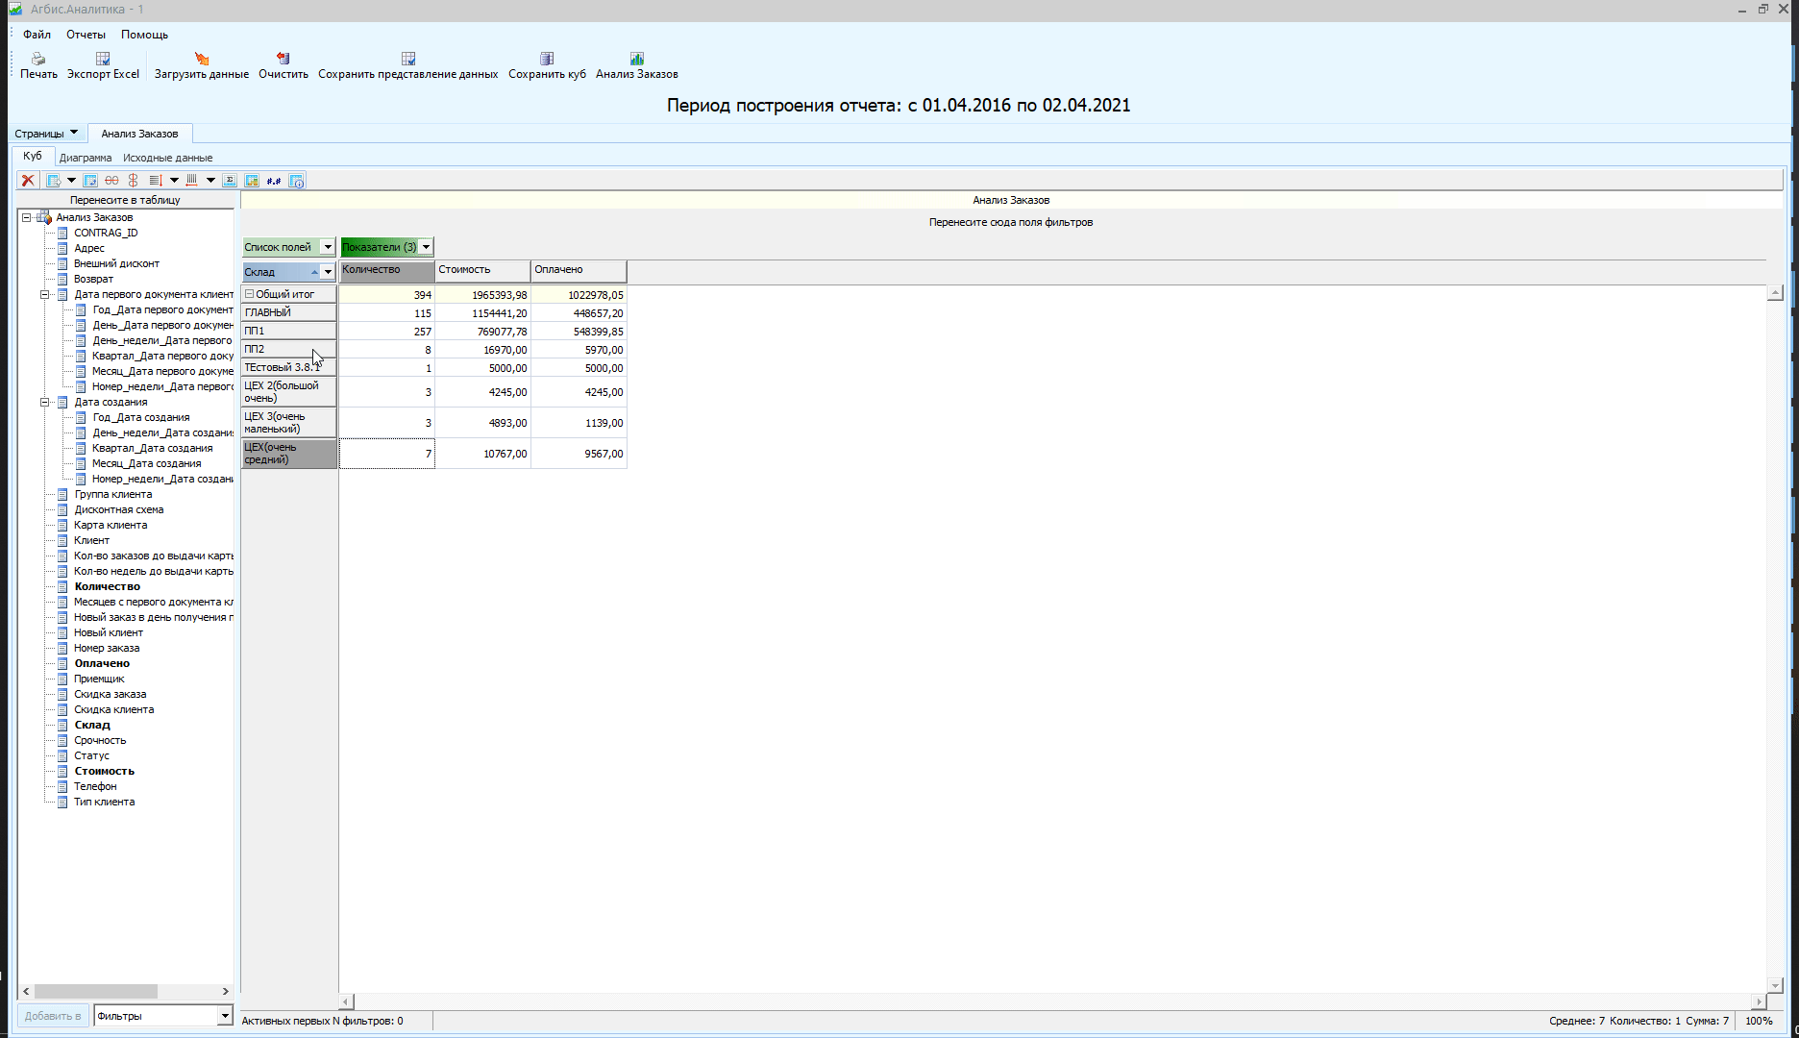
Task: Select the Приемщик field
Action: tap(99, 679)
